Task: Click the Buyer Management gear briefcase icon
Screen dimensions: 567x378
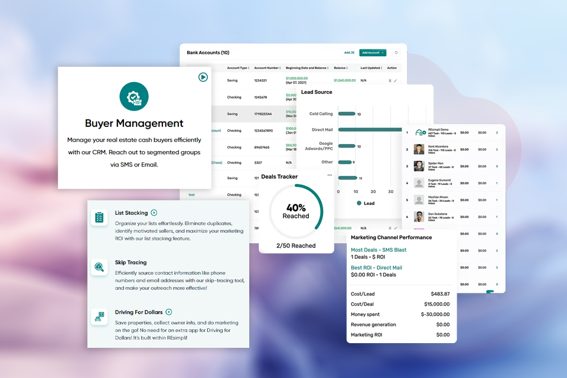Action: click(x=134, y=97)
